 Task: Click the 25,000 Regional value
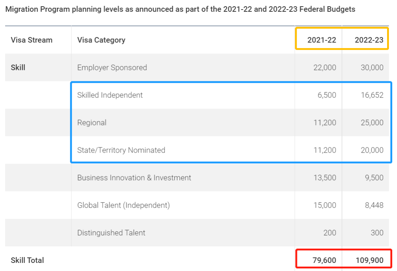pos(372,122)
